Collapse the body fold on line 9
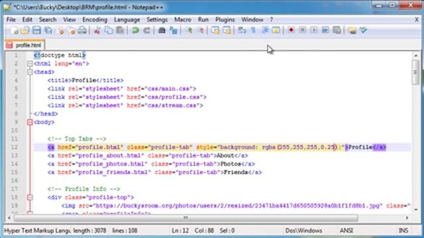The image size is (424, 238). pyautogui.click(x=30, y=122)
